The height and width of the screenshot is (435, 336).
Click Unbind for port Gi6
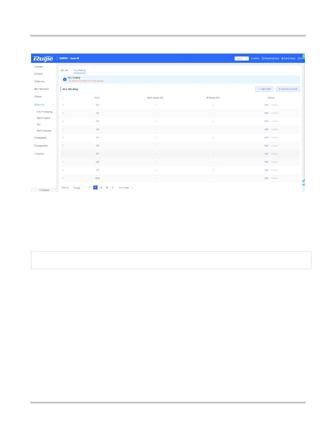pos(274,146)
